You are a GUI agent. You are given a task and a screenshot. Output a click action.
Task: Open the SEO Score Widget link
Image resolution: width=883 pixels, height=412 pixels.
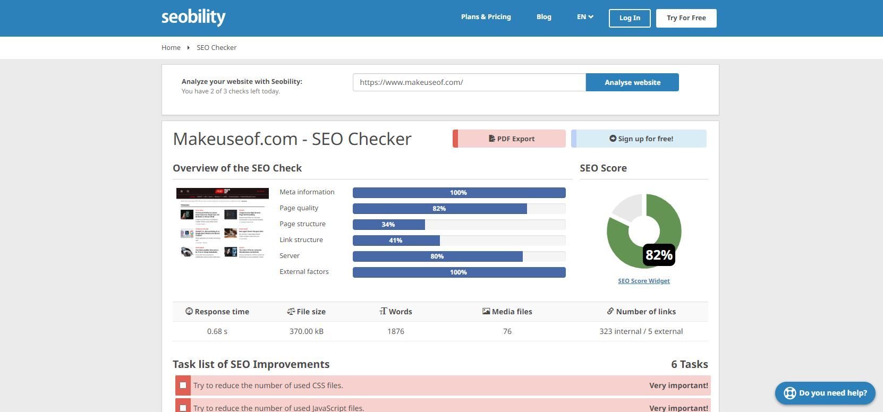point(644,281)
